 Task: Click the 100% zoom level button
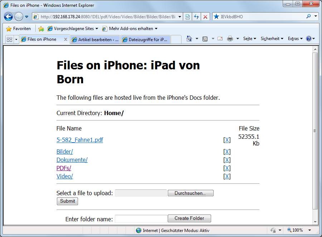coord(295,230)
